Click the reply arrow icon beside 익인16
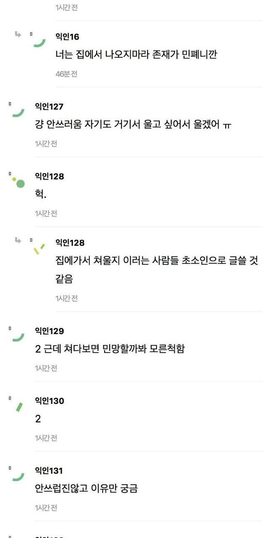 click(x=18, y=34)
